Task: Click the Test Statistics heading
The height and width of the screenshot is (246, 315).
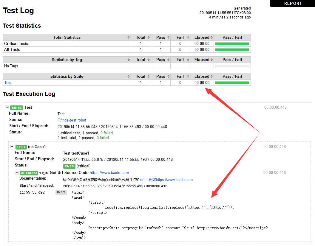Action: [x=22, y=26]
